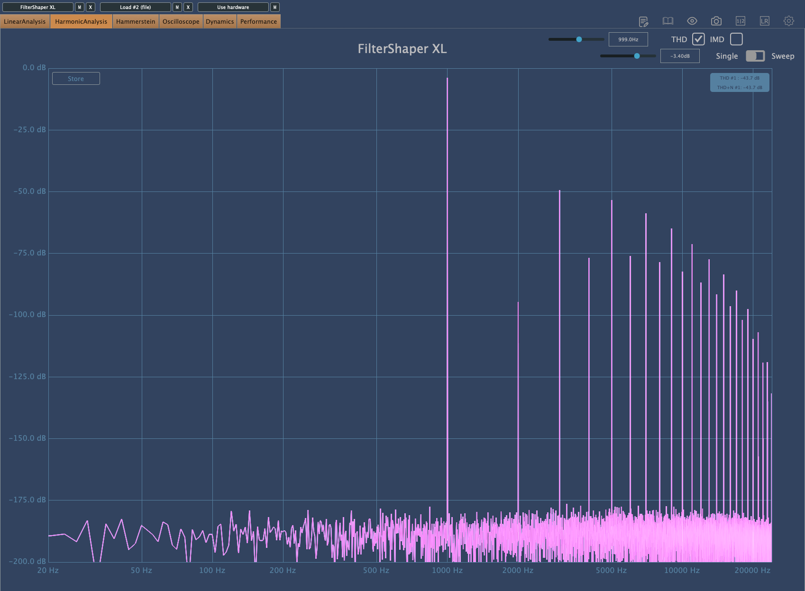Click the THD #1 readout box
This screenshot has width=805, height=591.
click(x=740, y=82)
